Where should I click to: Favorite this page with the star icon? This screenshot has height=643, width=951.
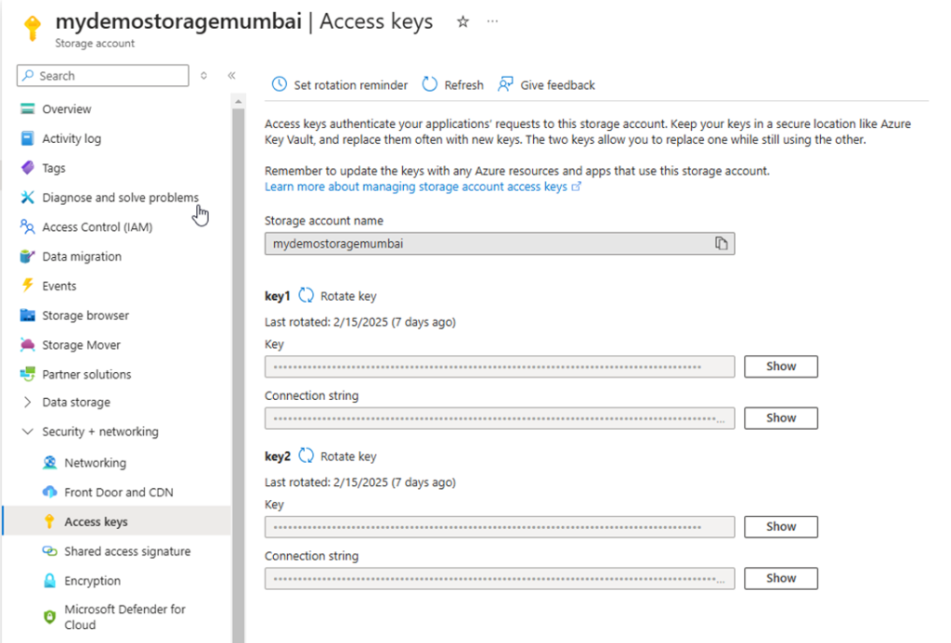coord(462,21)
